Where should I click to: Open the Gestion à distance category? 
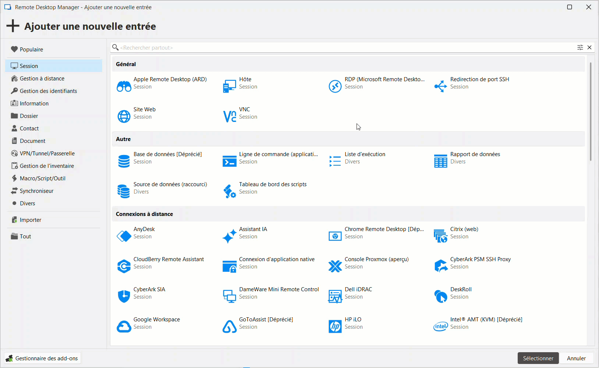coord(42,79)
